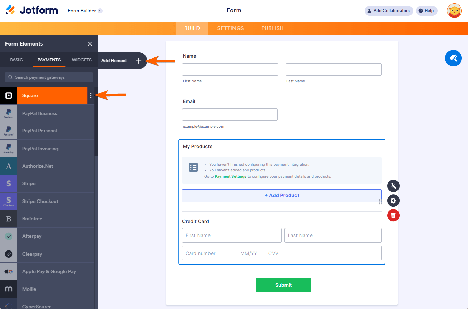Click the green Submit button
The width and height of the screenshot is (468, 309).
coord(283,285)
